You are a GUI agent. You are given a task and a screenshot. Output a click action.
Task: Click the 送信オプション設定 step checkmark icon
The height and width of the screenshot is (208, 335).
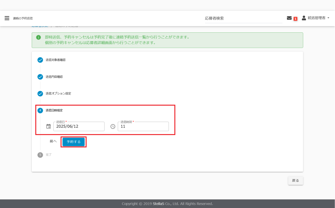point(40,94)
